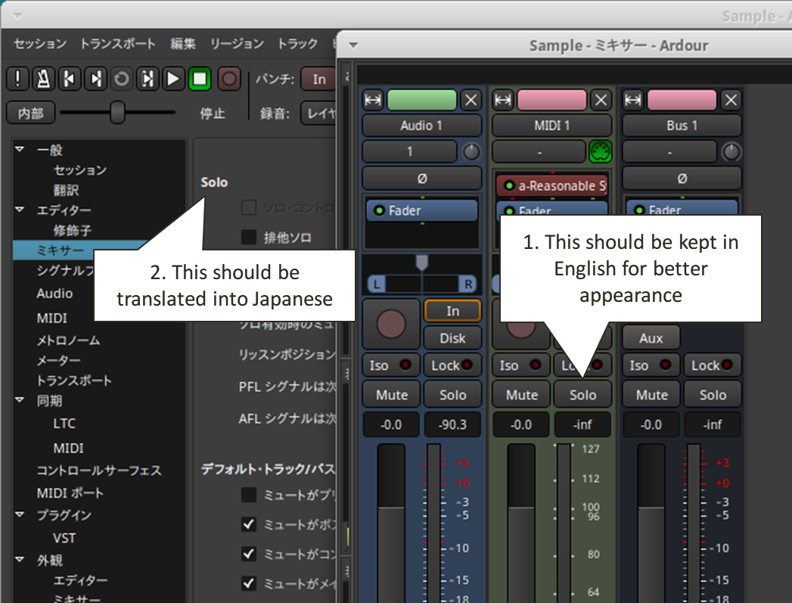Hide the Bus 1 strip with X
The image size is (792, 603).
(x=730, y=100)
